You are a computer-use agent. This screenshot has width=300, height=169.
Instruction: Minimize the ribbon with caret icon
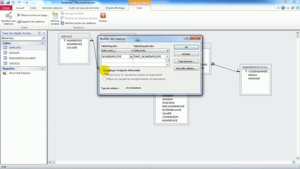pos(278,8)
